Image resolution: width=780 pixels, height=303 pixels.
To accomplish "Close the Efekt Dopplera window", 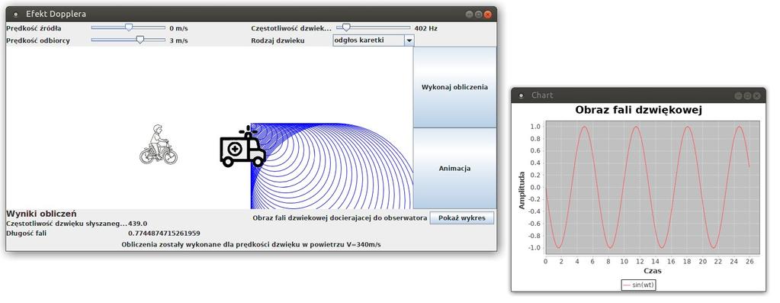I will tap(487, 15).
